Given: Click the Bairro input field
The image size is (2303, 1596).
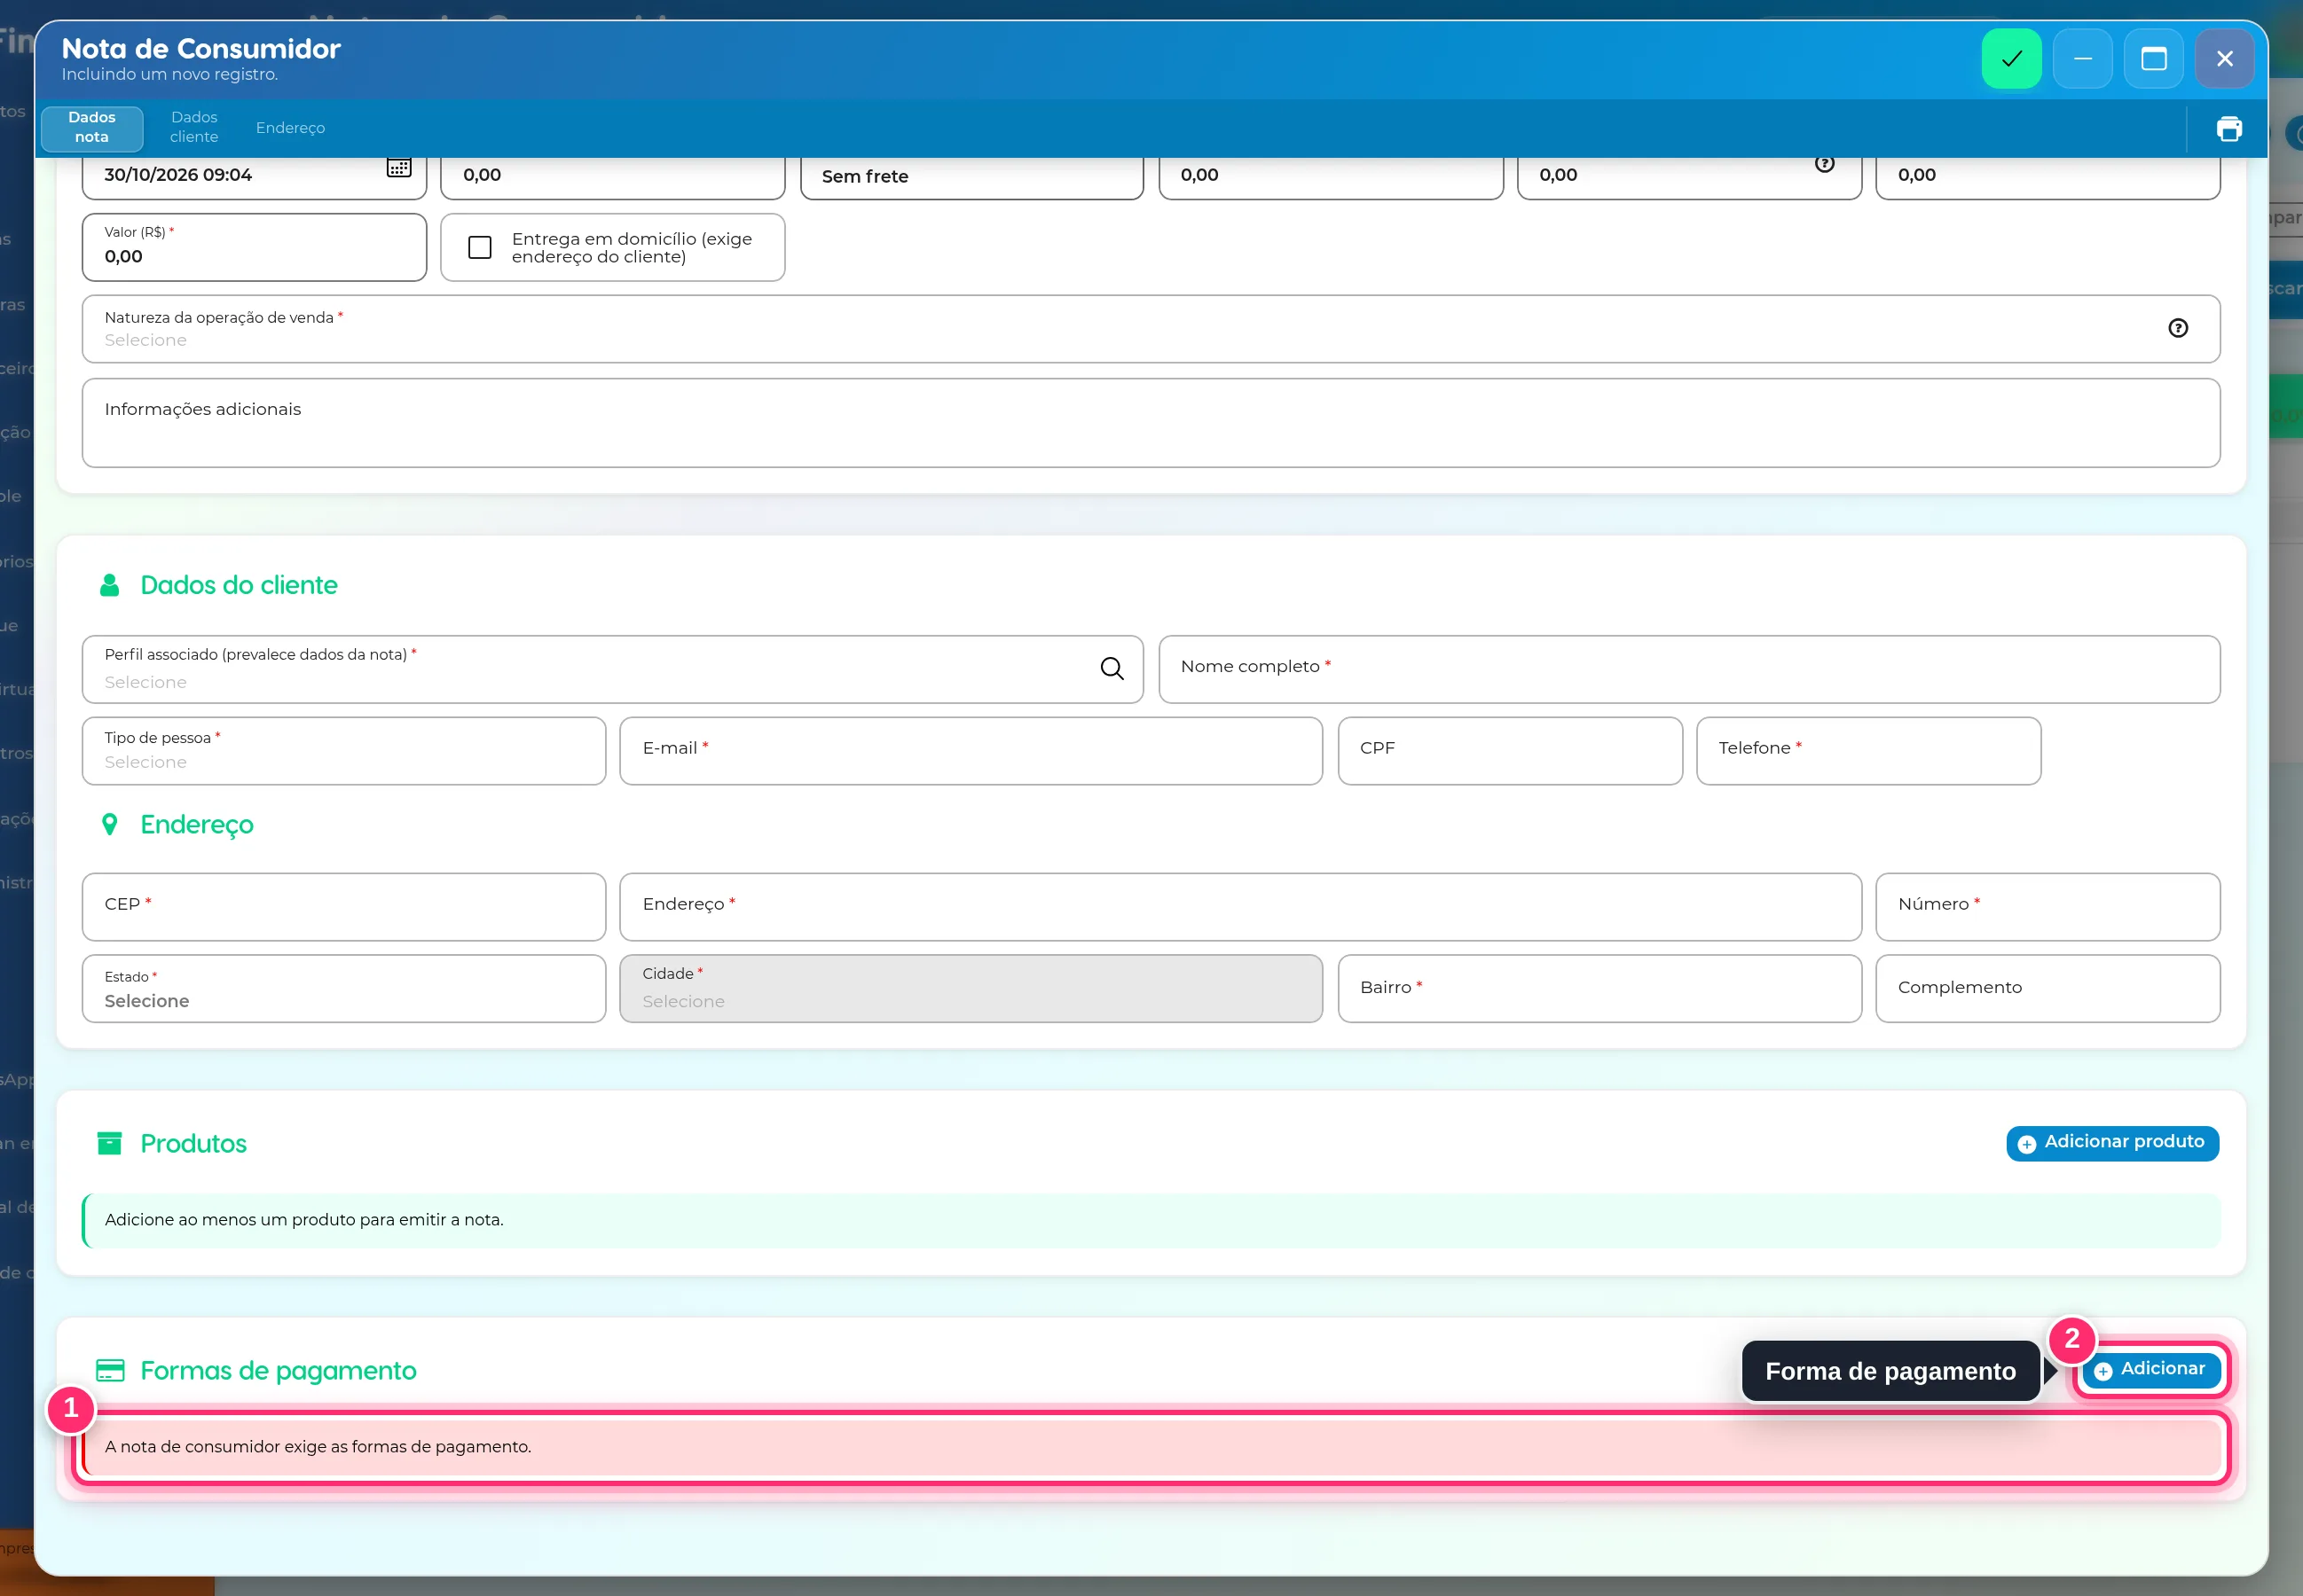Looking at the screenshot, I should (1599, 989).
